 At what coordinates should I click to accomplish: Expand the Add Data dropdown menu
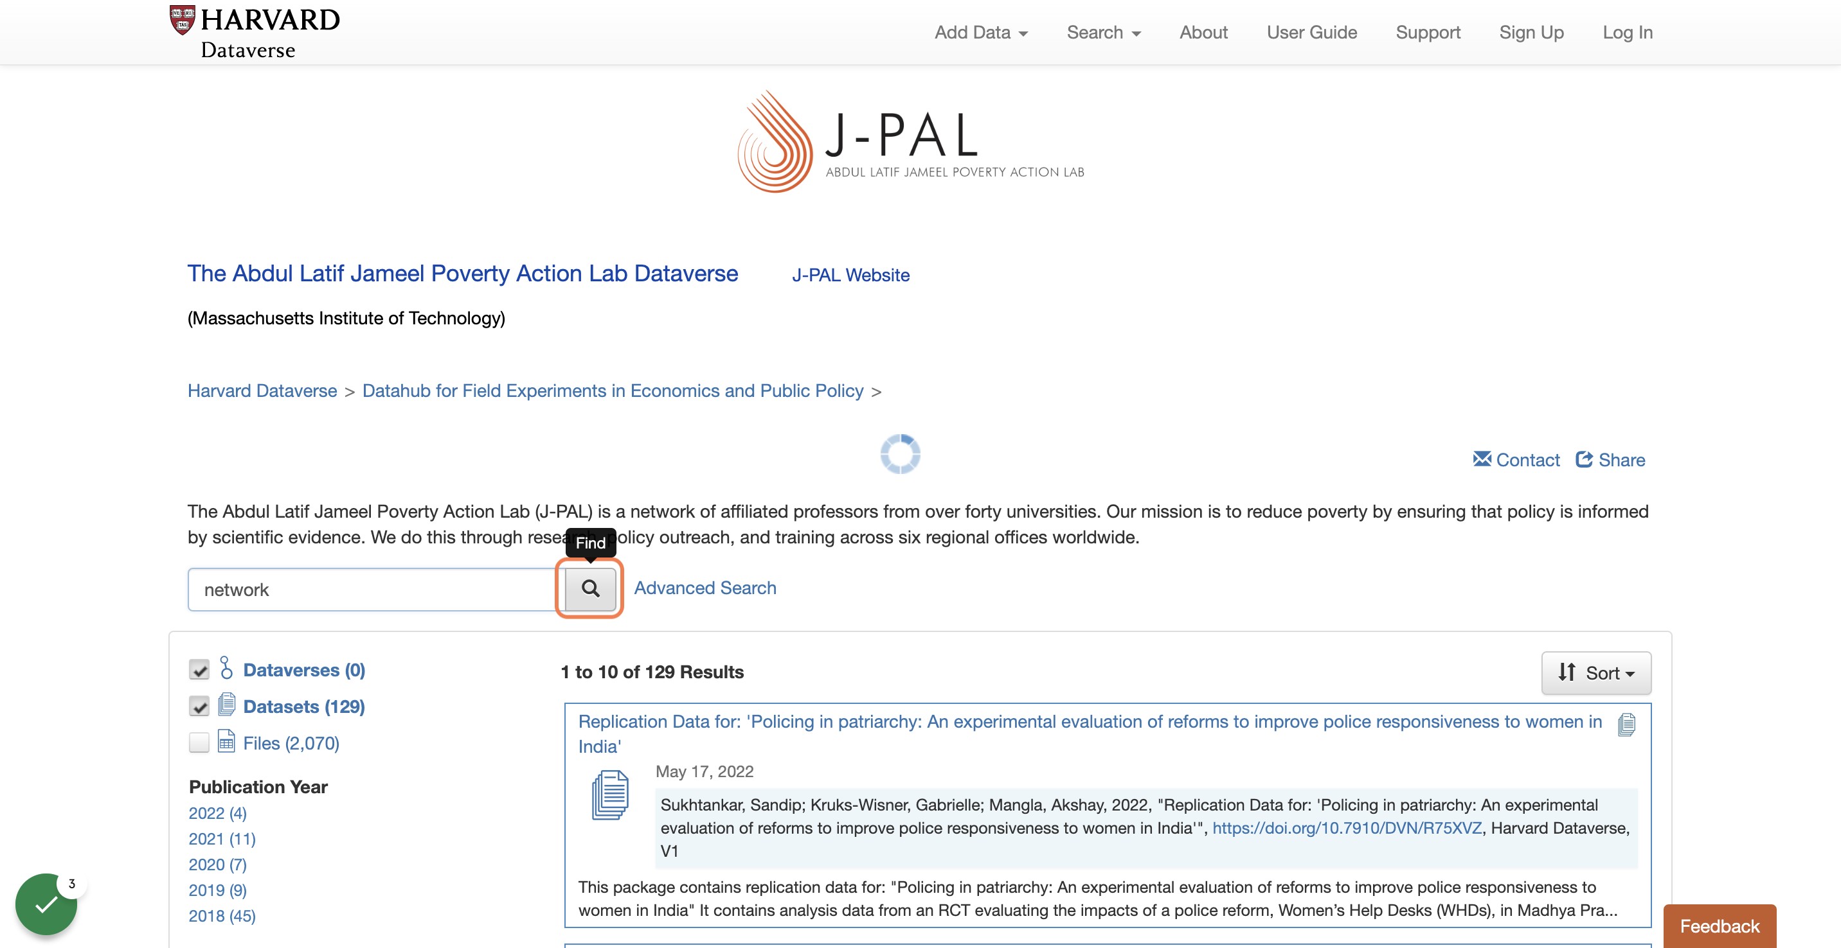point(980,32)
